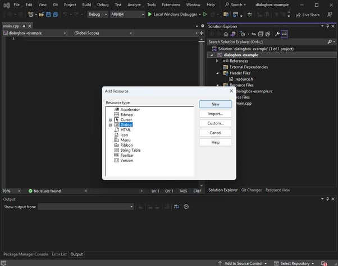Pin the Solution Explorer panel

pos(327,26)
